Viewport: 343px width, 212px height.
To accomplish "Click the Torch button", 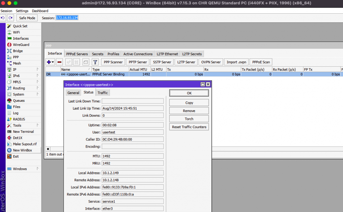I will coord(189,119).
